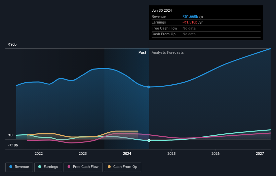Toggle the Earnings legend series
This screenshot has width=276, height=176.
tap(48, 167)
